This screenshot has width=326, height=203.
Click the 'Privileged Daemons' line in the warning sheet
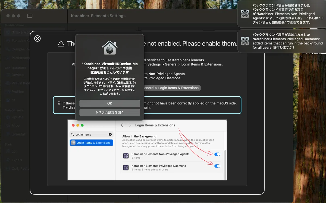(162, 78)
